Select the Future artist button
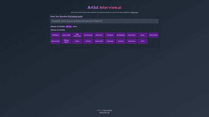The width and height of the screenshot is (209, 117). coord(77,41)
